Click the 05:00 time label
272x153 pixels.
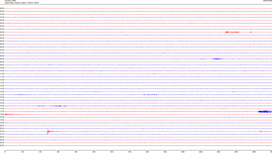pyautogui.click(x=2, y=38)
